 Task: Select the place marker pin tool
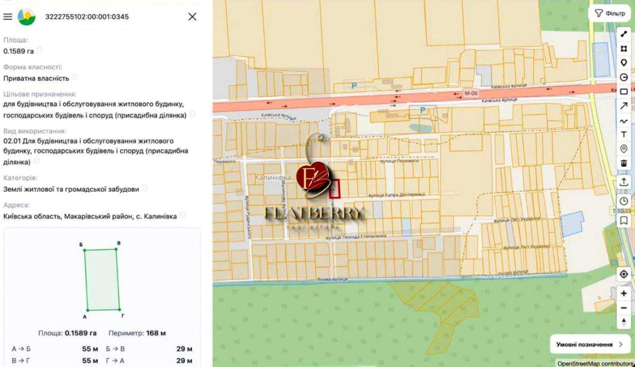tap(624, 63)
